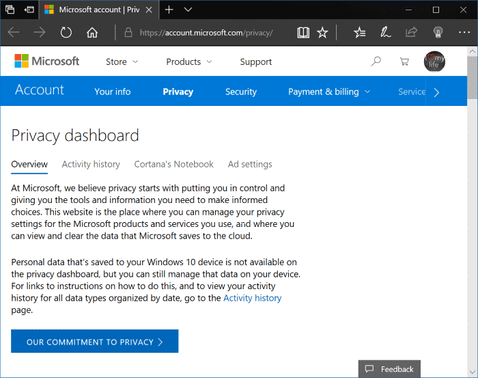The width and height of the screenshot is (478, 378).
Task: Go back to the previous page
Action: (x=14, y=32)
